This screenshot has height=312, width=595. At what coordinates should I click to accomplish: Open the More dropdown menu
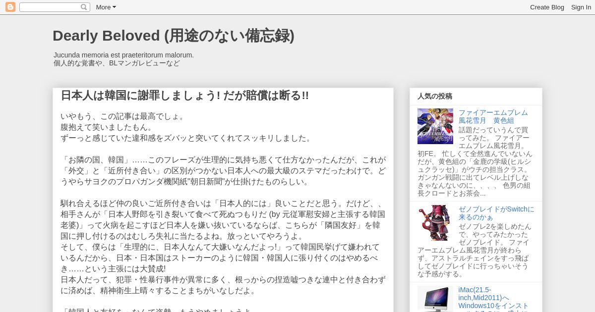coord(106,7)
